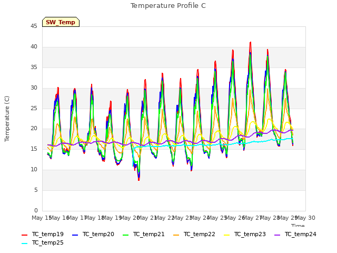Screen dimensions: 337x253
Task: Click the cyan TC_temp25 legend swatch
Action: 25,244
